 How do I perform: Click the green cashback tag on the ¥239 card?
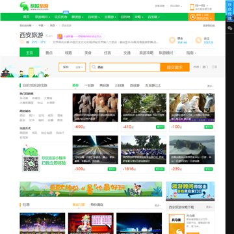click(209, 169)
